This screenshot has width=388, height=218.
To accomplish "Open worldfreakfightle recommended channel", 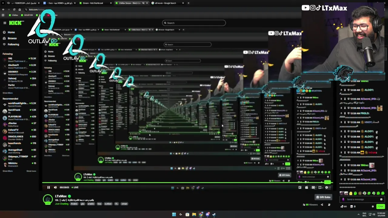I will [19, 104].
